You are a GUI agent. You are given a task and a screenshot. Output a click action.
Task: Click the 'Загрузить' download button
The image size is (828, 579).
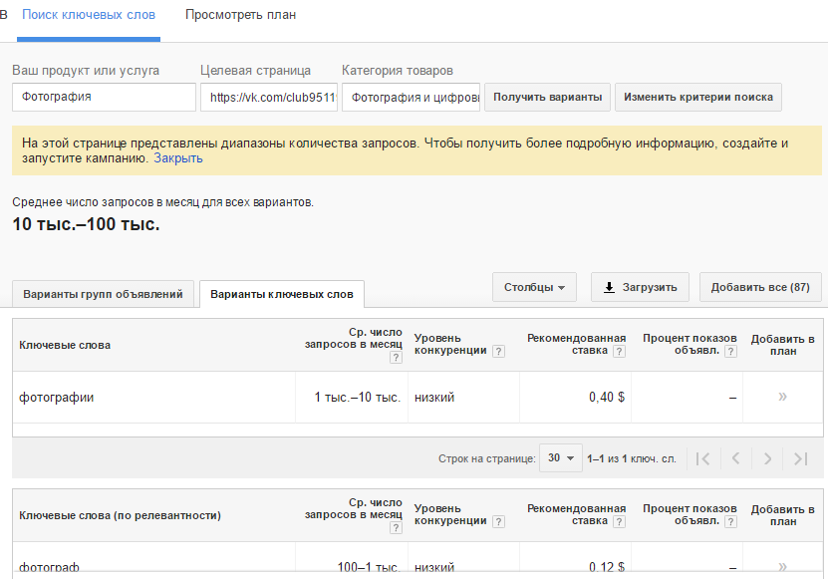point(640,287)
